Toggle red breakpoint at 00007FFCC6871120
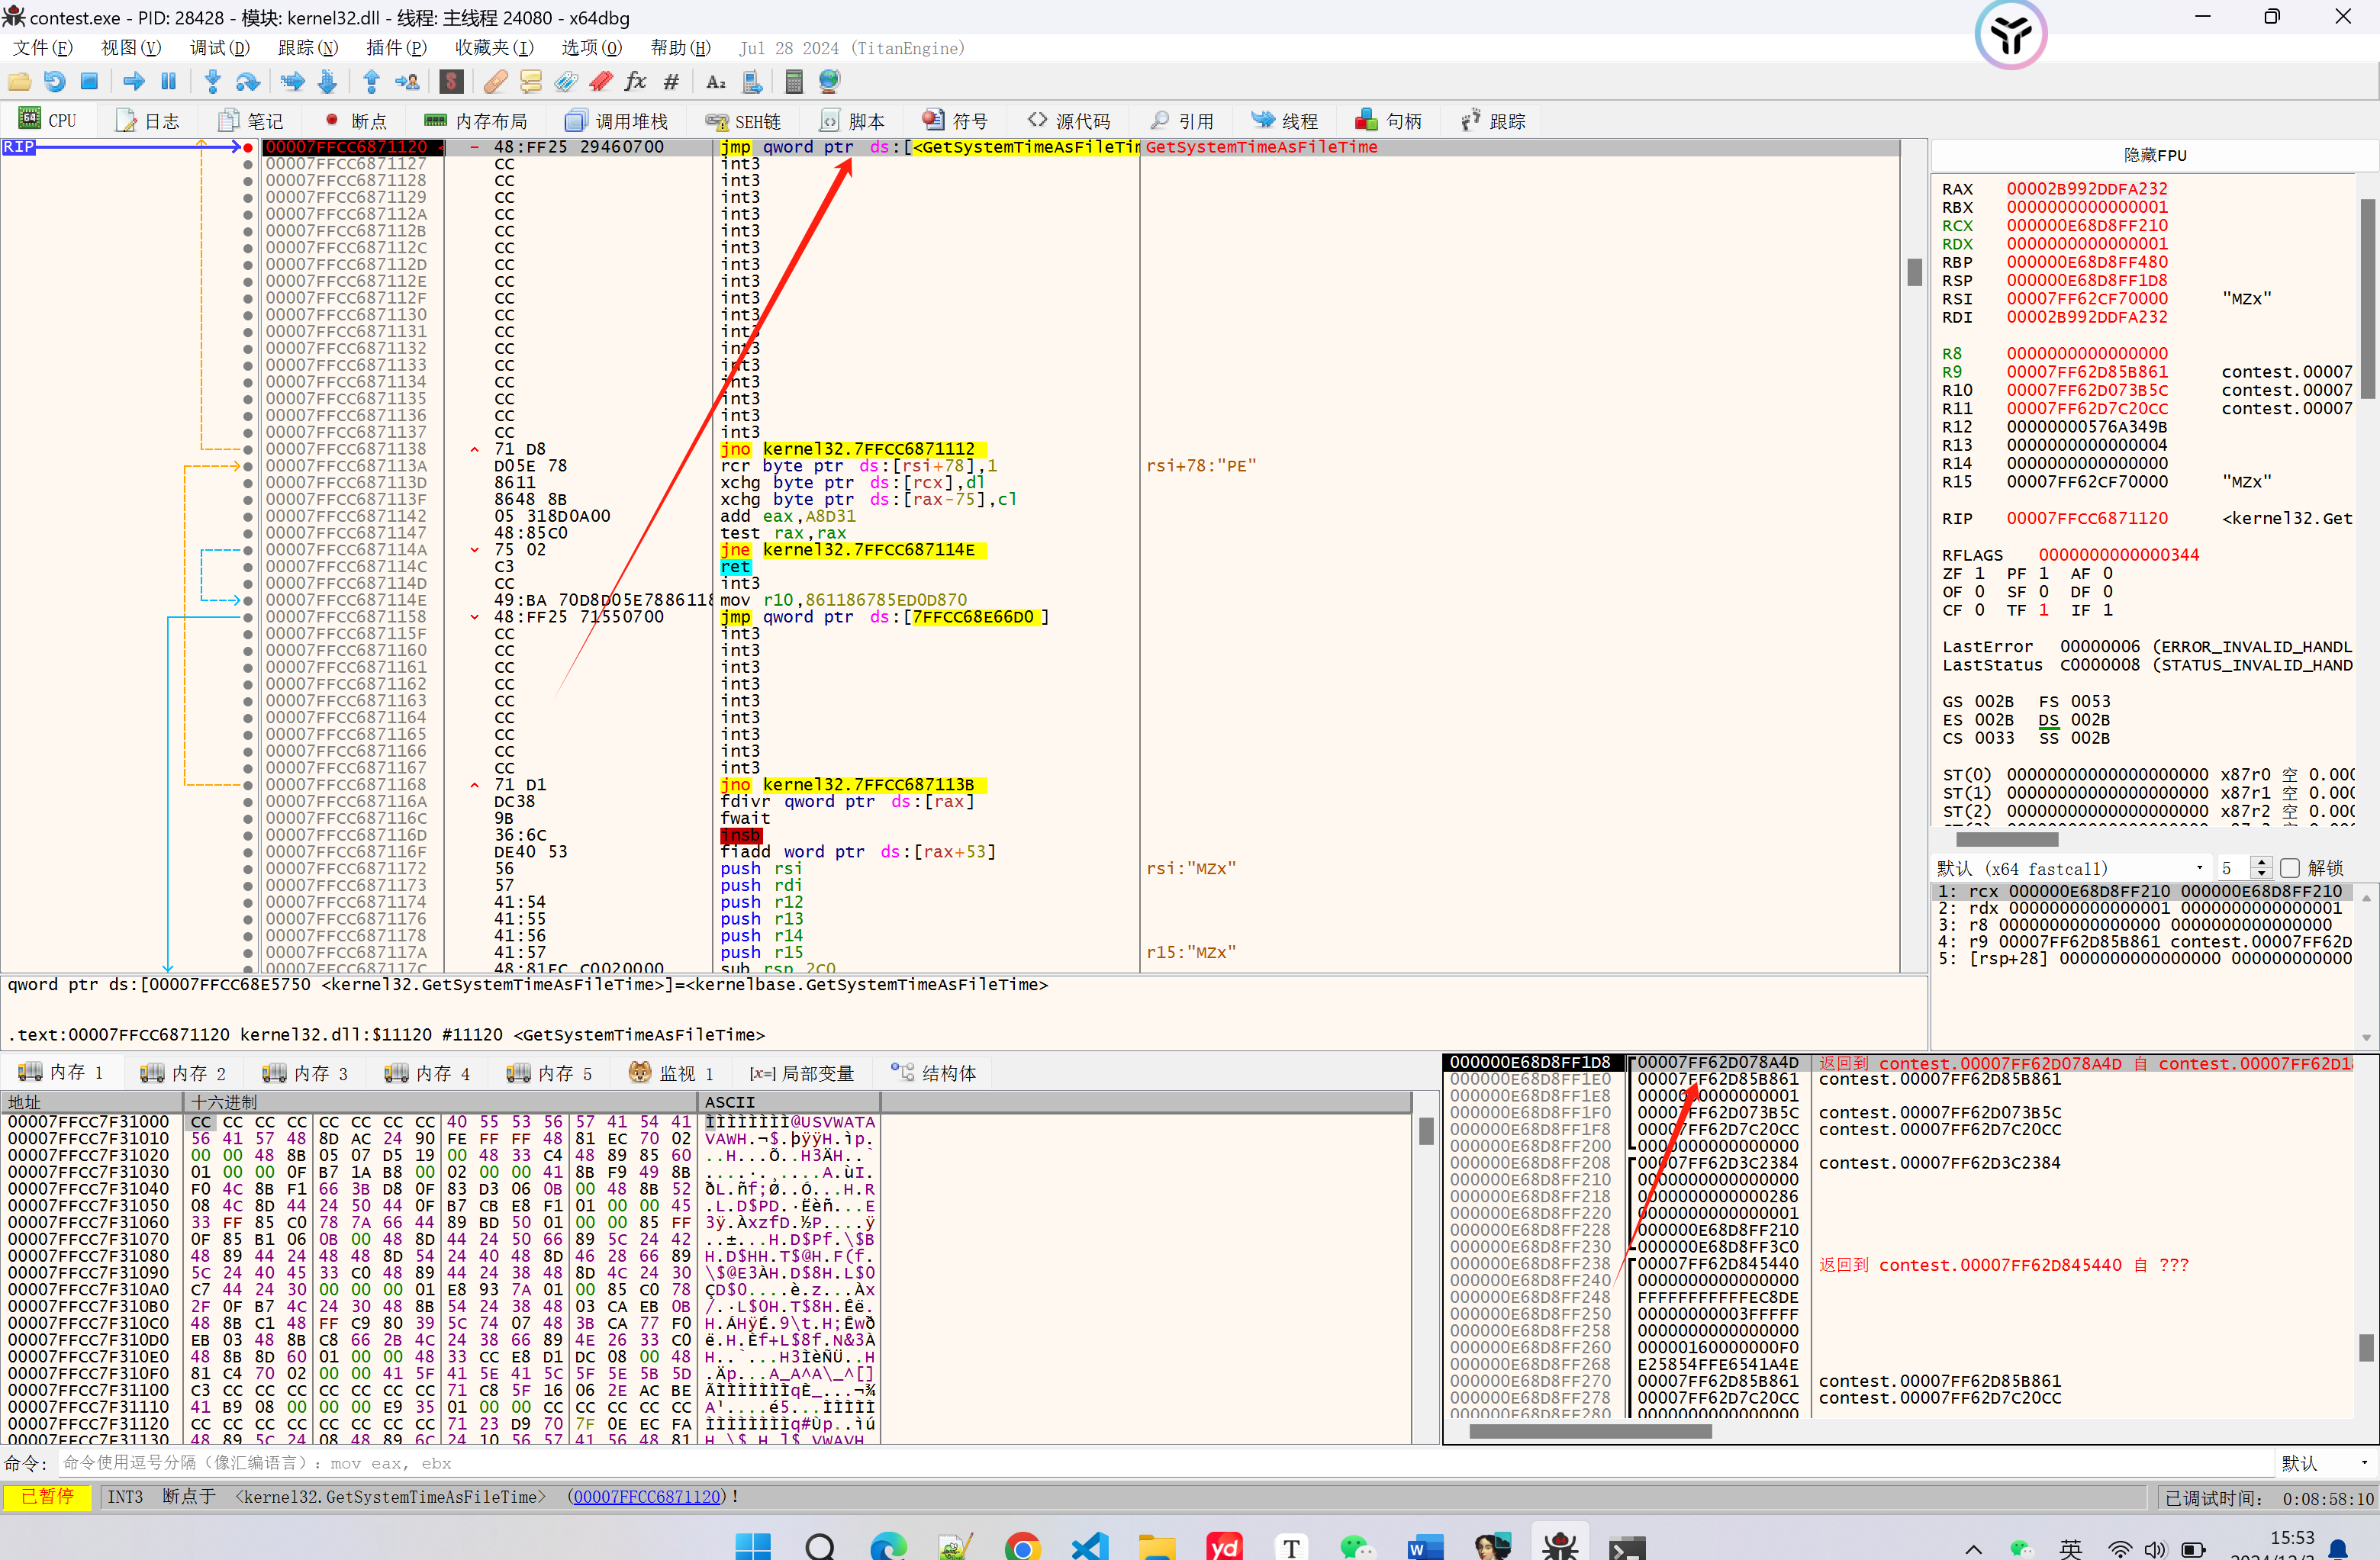The width and height of the screenshot is (2380, 1560). 248,147
